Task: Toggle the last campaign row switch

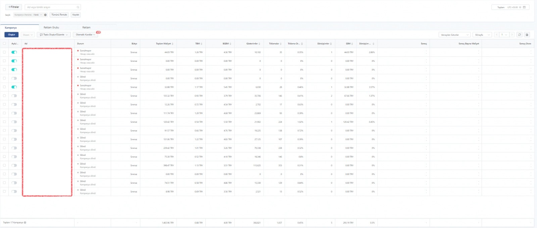Action: point(14,191)
